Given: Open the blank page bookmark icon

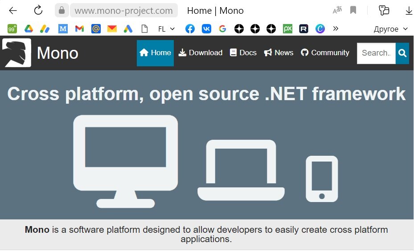Looking at the screenshot, I should tap(144, 29).
